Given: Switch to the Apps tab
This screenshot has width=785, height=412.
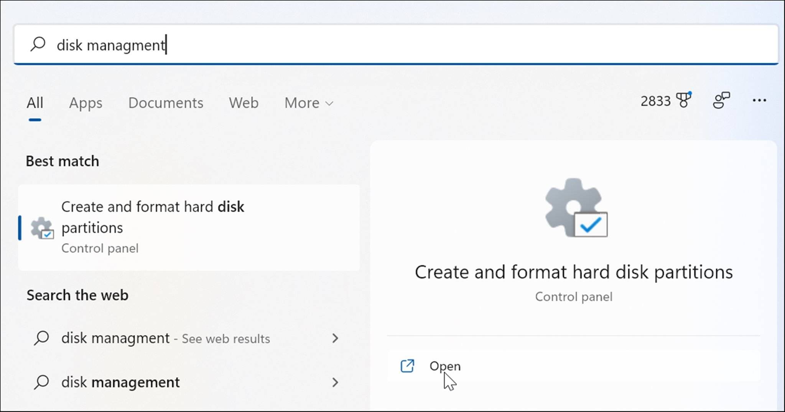Looking at the screenshot, I should tap(86, 103).
